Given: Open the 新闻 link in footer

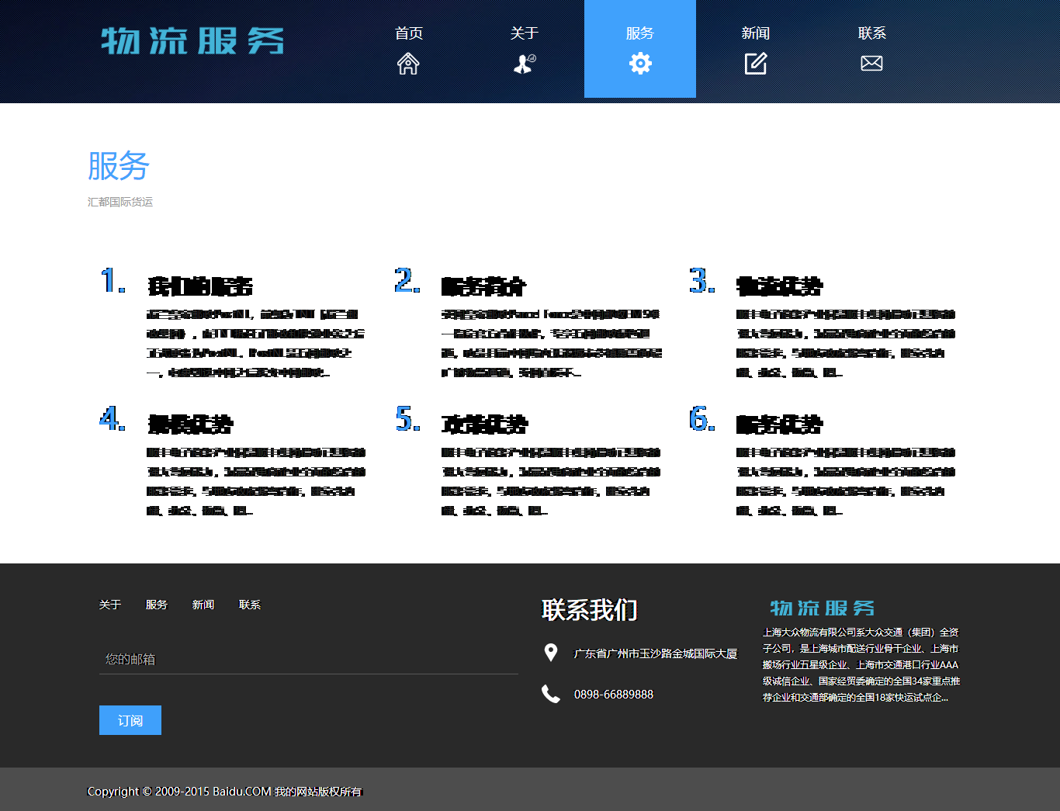Looking at the screenshot, I should pos(203,605).
